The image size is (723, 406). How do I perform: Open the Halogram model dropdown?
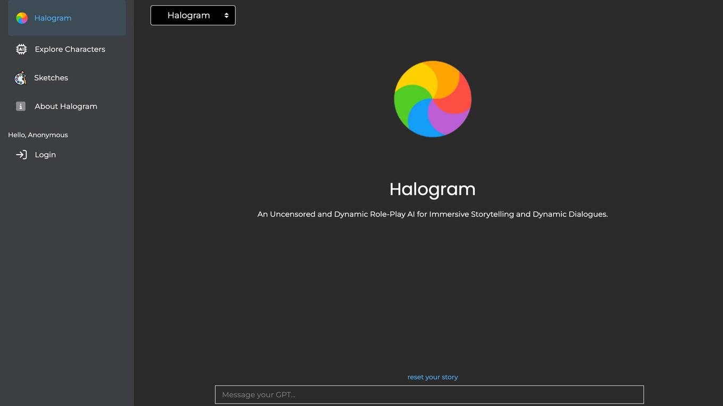pos(193,15)
